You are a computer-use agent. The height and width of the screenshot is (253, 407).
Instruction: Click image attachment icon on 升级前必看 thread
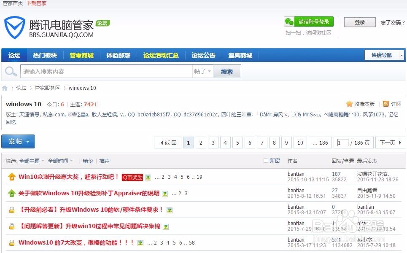coord(170,210)
